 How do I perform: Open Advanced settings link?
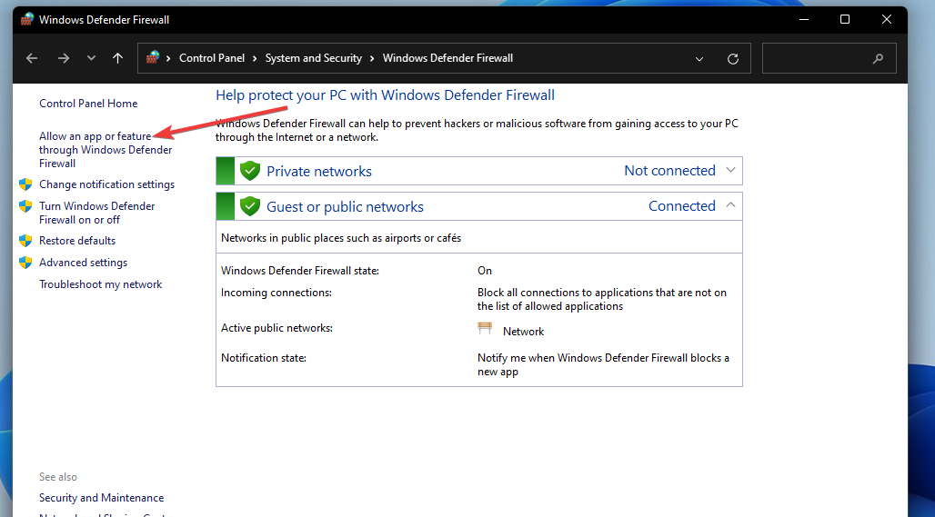tap(83, 263)
